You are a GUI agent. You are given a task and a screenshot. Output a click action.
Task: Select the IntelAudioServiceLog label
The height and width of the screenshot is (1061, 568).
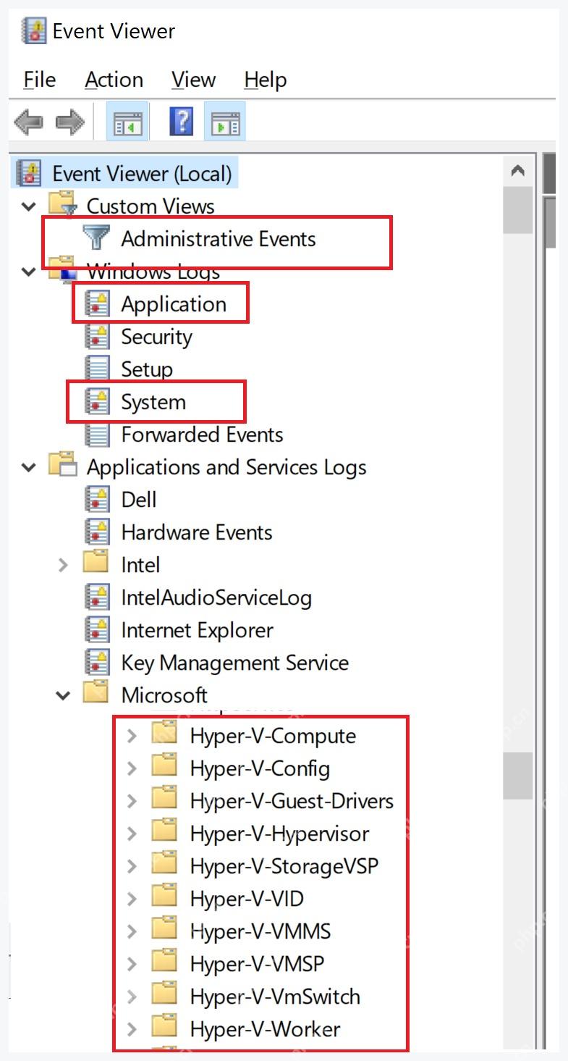click(216, 597)
